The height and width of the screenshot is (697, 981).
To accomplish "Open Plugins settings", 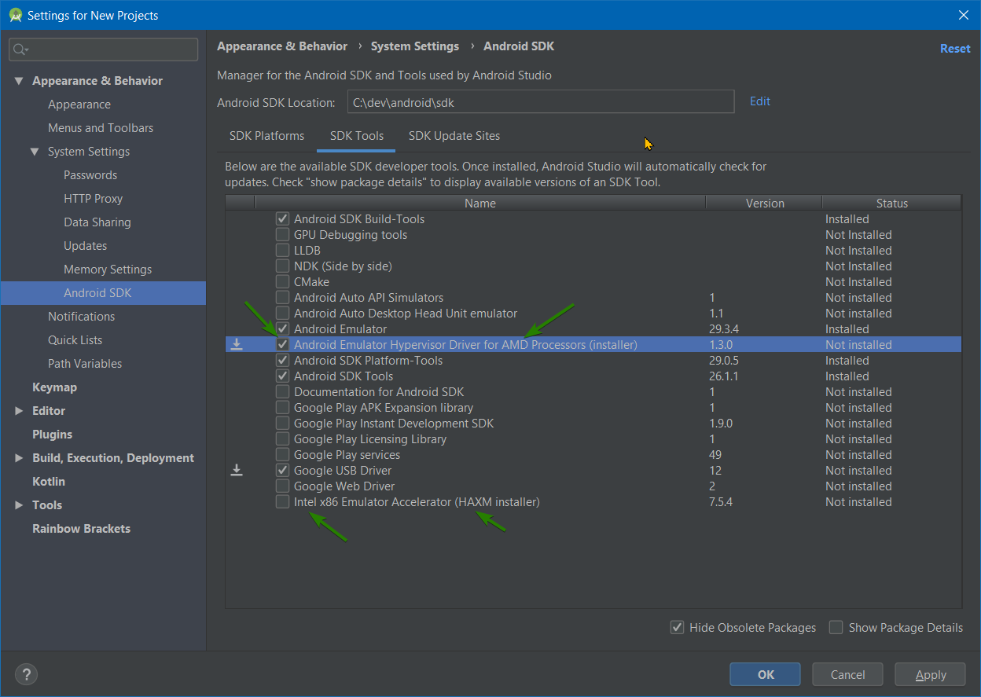I will [x=52, y=435].
